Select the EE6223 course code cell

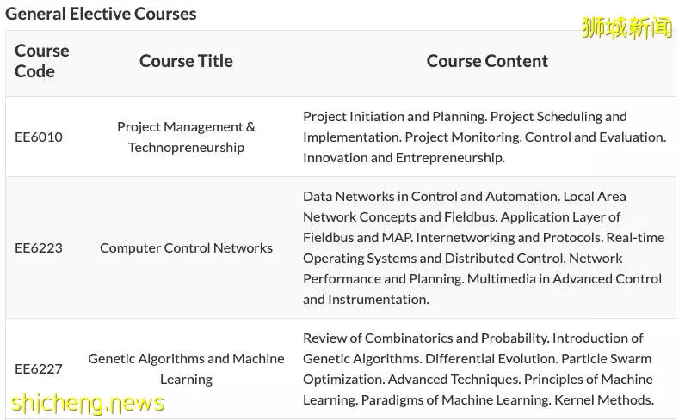(39, 247)
